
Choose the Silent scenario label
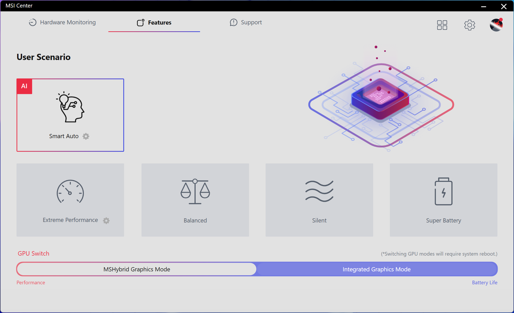pos(319,220)
